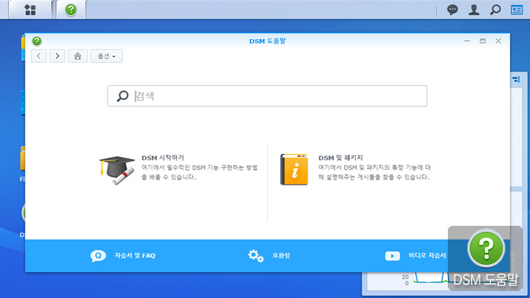Click the video play icon

point(392,256)
